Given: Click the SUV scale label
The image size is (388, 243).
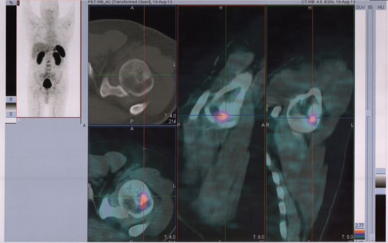Looking at the screenshot, I should (x=360, y=8).
